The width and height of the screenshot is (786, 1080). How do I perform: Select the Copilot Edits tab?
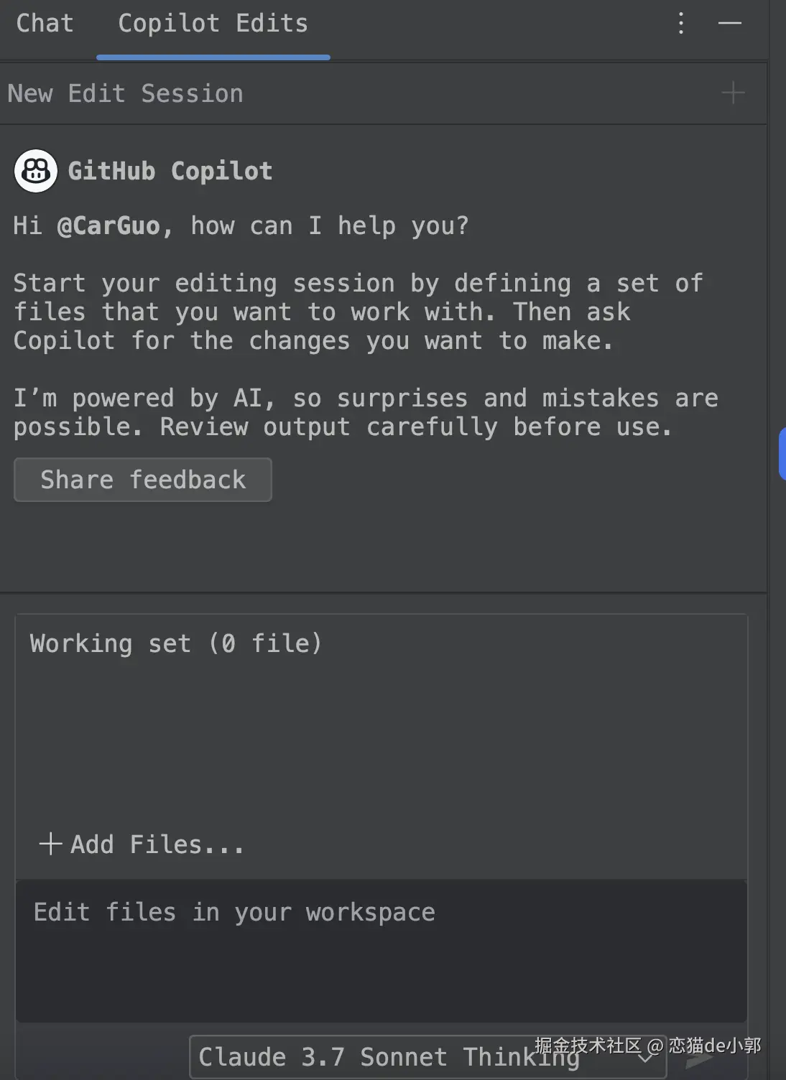[x=213, y=24]
